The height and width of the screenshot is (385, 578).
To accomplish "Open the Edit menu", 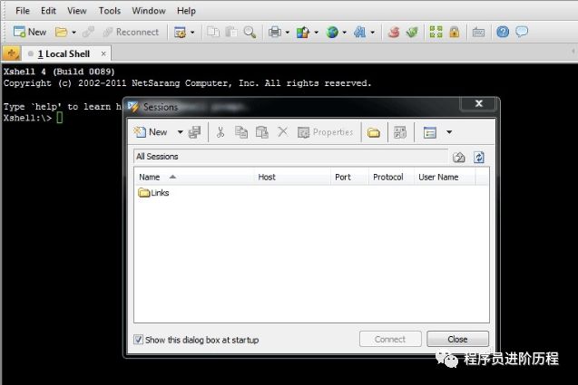I will [x=48, y=11].
